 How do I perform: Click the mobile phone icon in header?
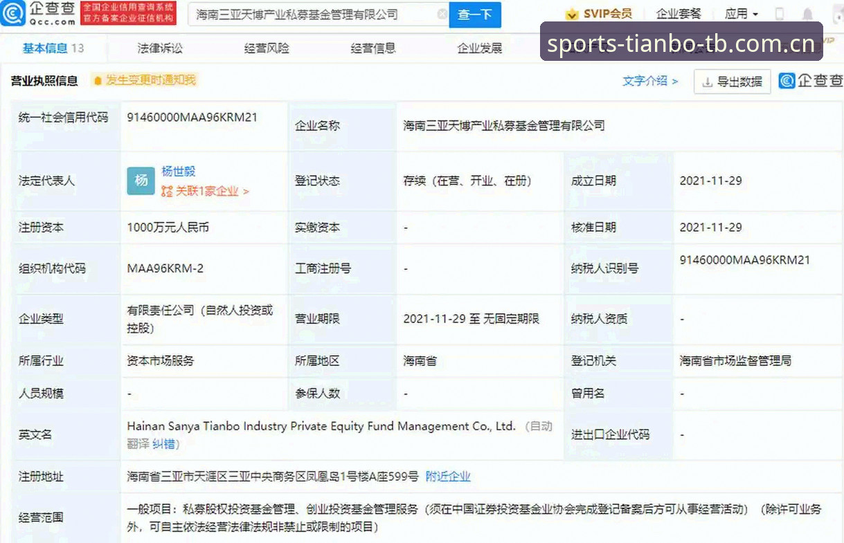coord(780,14)
